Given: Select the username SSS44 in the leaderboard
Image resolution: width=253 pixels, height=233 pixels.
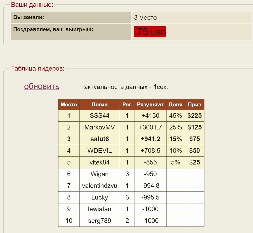Looking at the screenshot, I should point(99,116).
